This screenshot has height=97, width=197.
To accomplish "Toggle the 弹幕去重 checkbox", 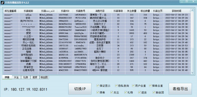I will [150, 86].
